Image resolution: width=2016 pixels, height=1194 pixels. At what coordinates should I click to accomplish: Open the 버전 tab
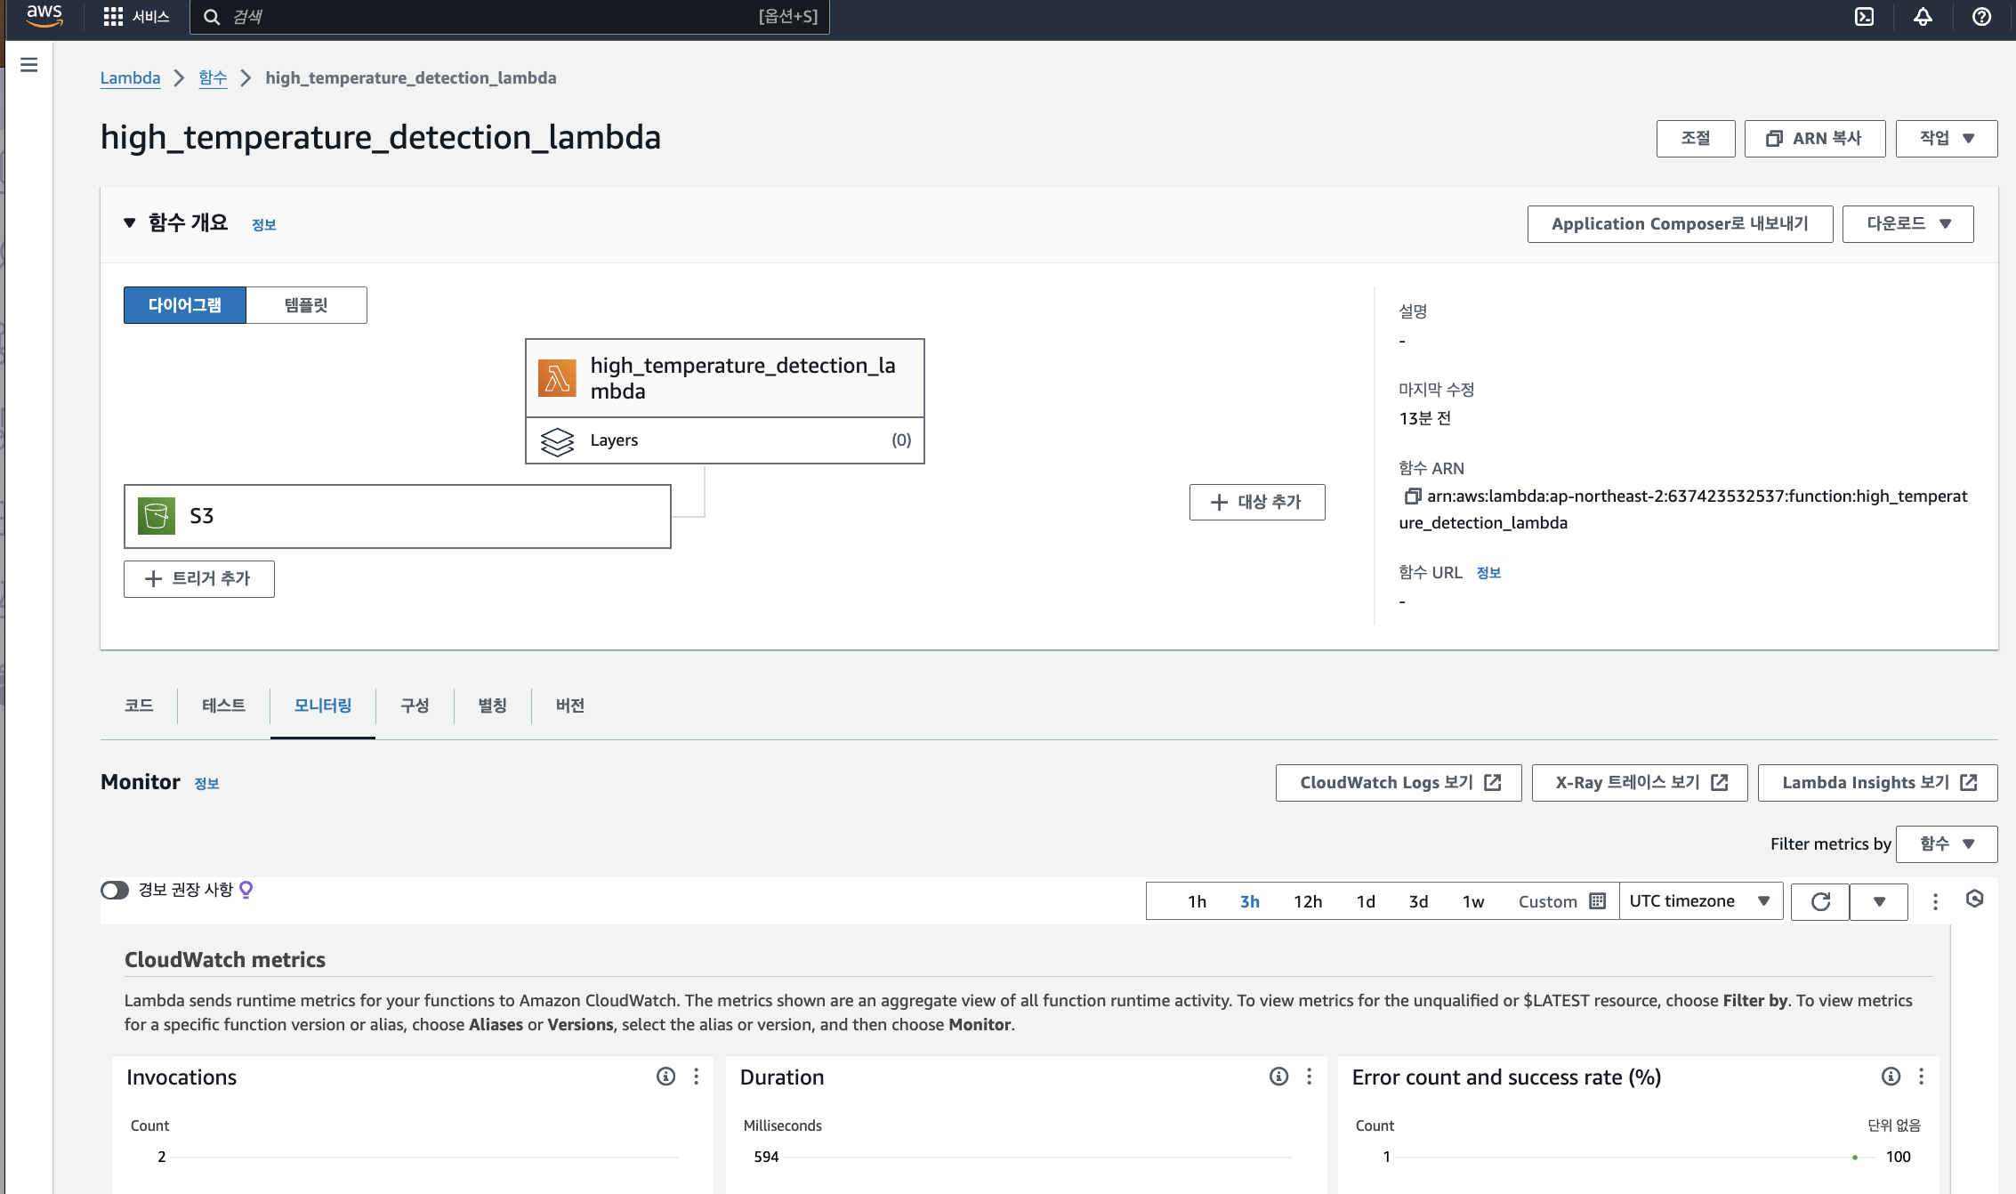[570, 706]
